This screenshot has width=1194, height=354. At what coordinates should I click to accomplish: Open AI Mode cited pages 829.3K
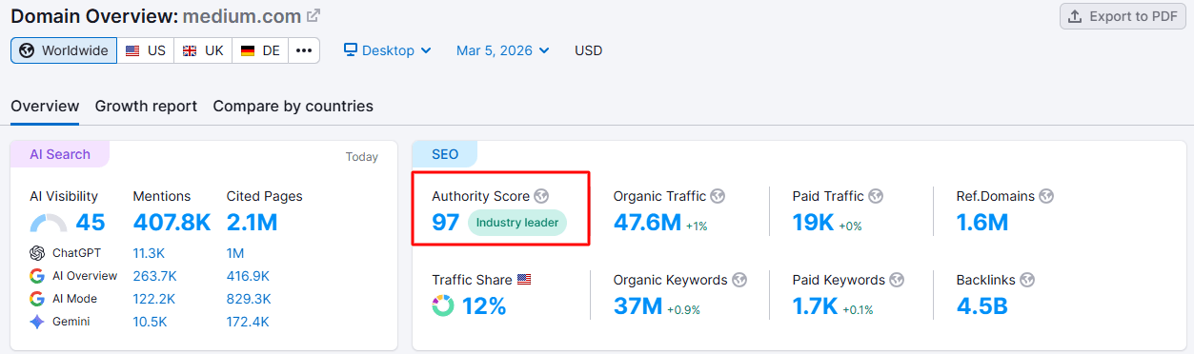coord(249,299)
